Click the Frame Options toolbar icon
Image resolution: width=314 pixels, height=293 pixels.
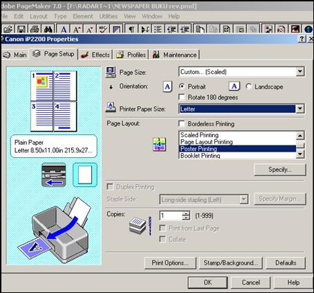(x=226, y=29)
